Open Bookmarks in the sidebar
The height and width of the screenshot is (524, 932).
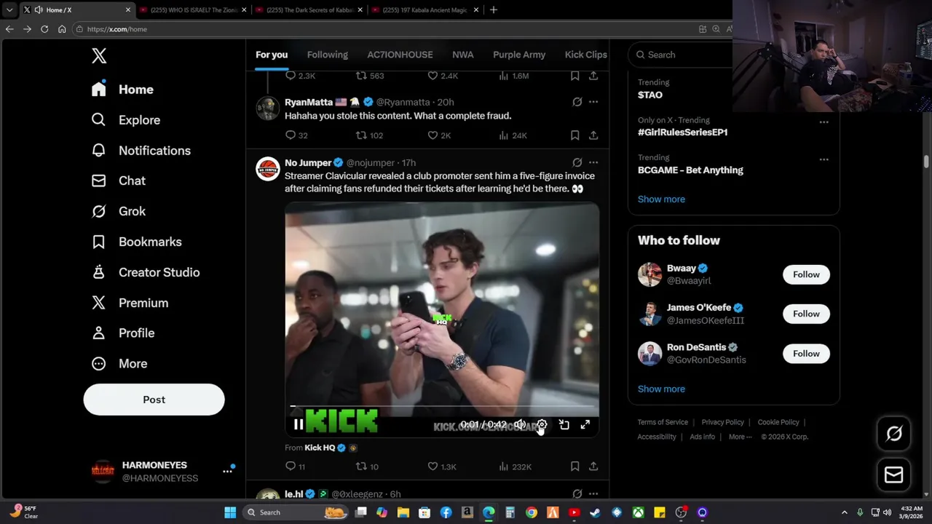pyautogui.click(x=136, y=242)
